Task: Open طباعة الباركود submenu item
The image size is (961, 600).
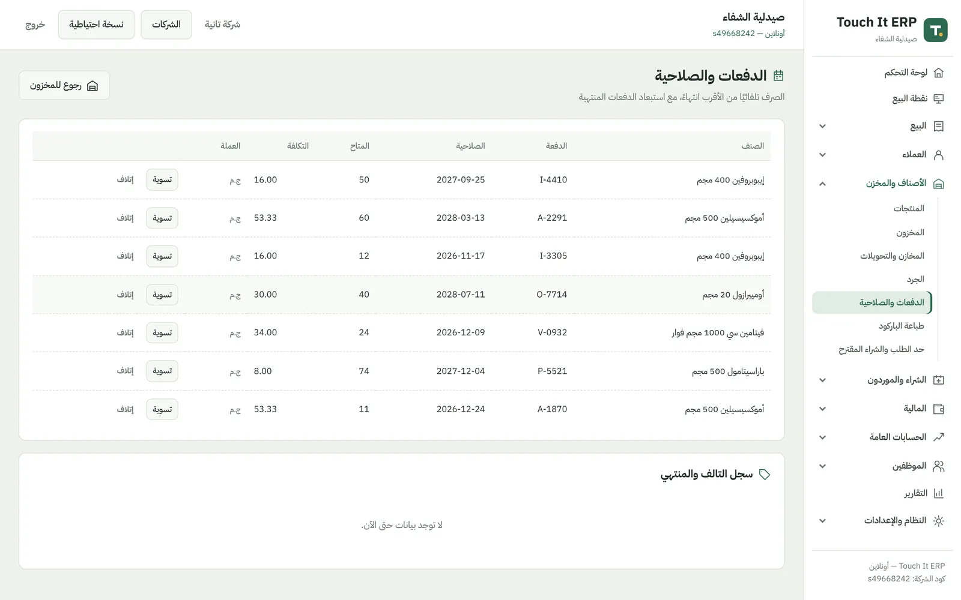Action: click(901, 326)
